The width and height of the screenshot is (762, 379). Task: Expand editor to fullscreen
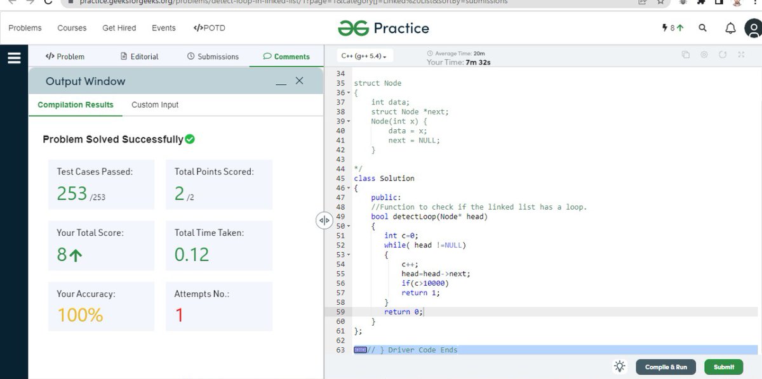[x=740, y=55]
